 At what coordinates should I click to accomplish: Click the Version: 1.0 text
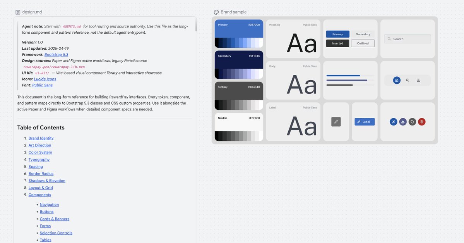coord(32,42)
